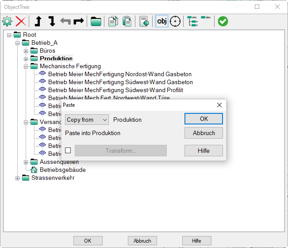The image size is (288, 248).
Task: Click the Root folder icon
Action: (x=17, y=35)
